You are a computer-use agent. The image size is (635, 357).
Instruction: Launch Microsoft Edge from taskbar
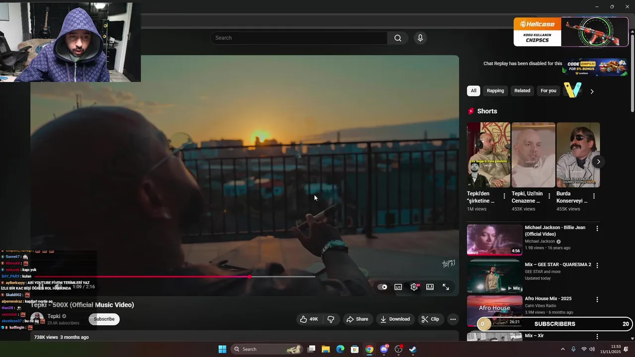point(340,349)
